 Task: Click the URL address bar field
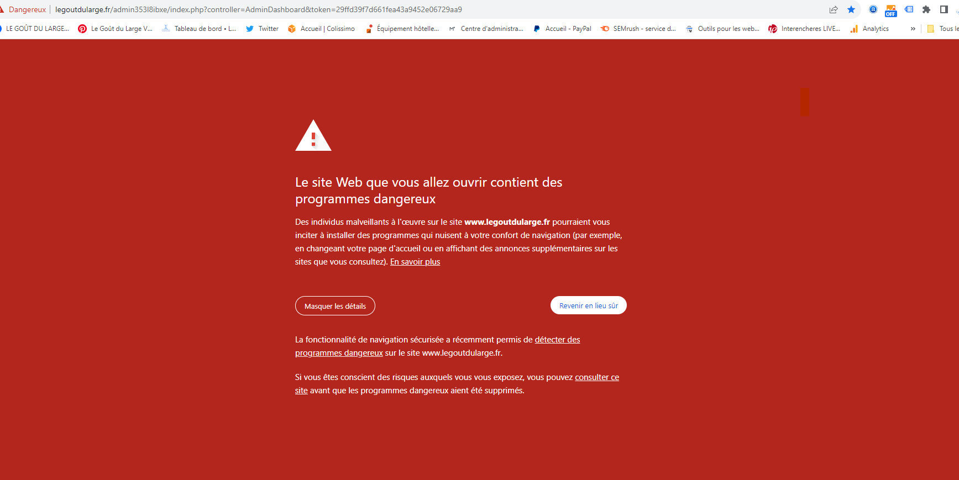point(431,9)
